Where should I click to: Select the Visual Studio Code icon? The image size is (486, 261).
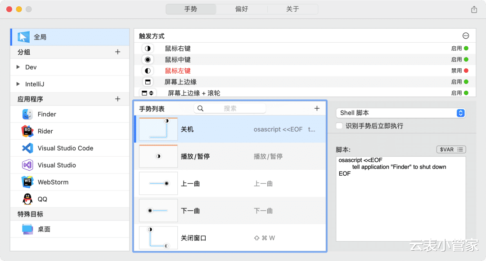pos(27,148)
